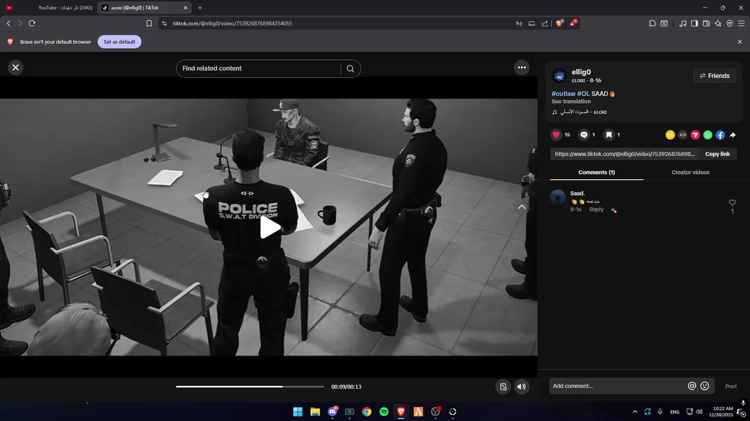750x421 pixels.
Task: Open the Windows Start menu
Action: click(x=298, y=412)
